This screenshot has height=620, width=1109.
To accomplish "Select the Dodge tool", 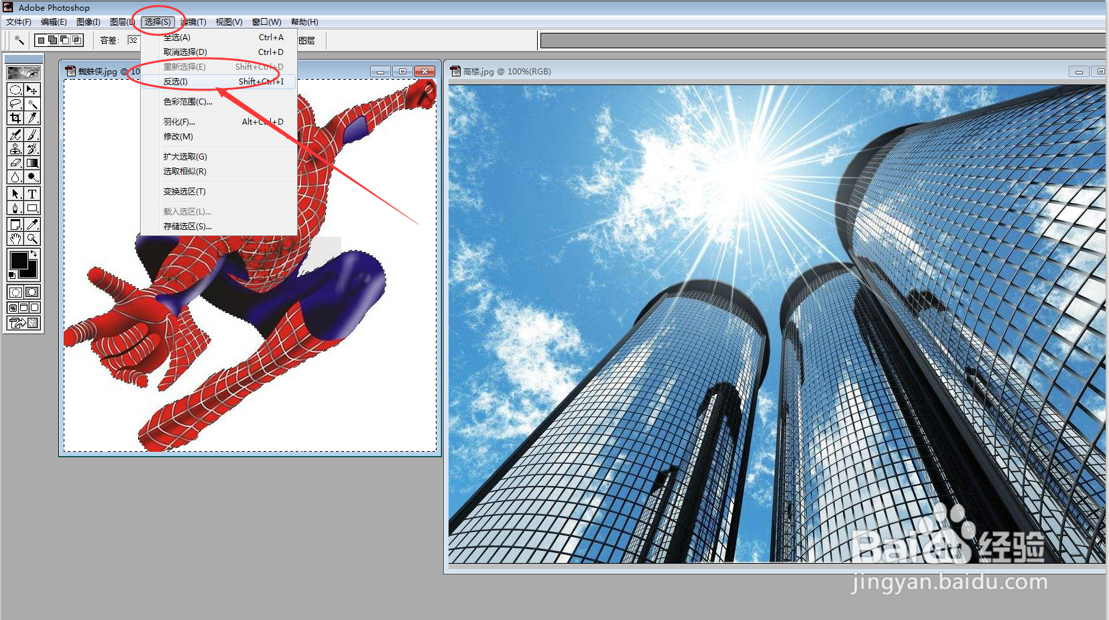I will [32, 177].
